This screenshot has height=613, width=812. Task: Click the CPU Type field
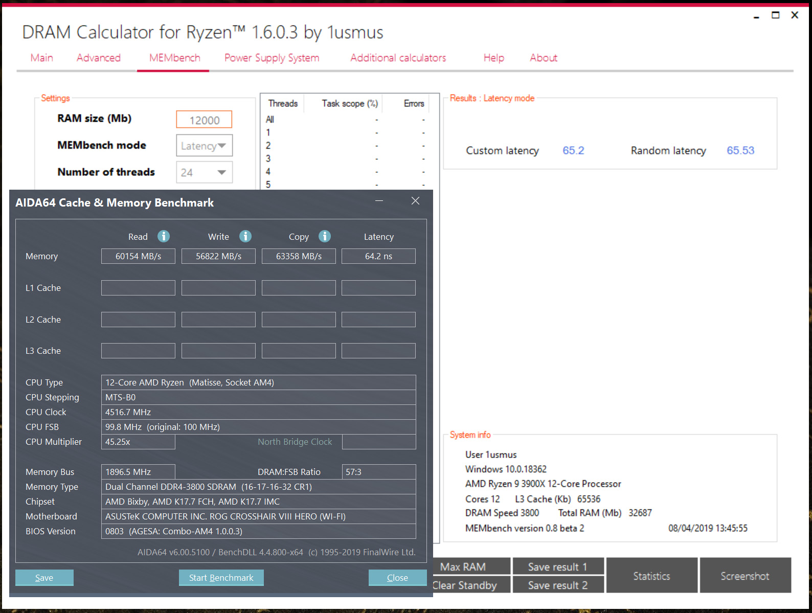point(259,382)
